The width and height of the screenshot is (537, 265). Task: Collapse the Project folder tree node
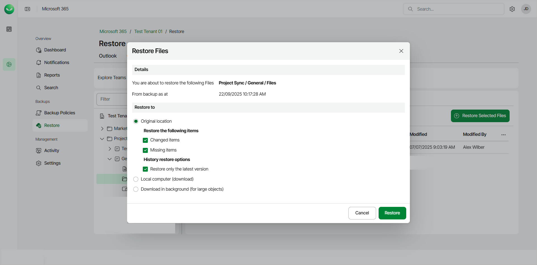coord(102,139)
